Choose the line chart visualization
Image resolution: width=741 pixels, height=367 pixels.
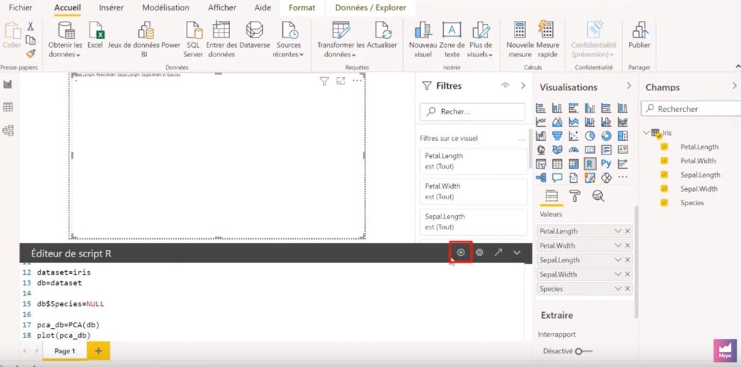tap(541, 122)
